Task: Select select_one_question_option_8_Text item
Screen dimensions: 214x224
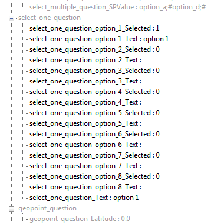Action: click(x=85, y=187)
